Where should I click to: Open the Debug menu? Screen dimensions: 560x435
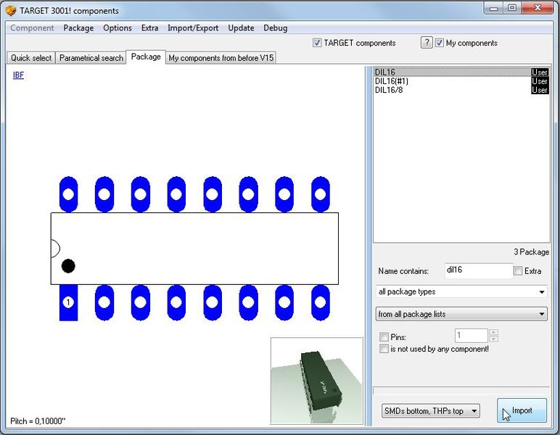pos(276,28)
